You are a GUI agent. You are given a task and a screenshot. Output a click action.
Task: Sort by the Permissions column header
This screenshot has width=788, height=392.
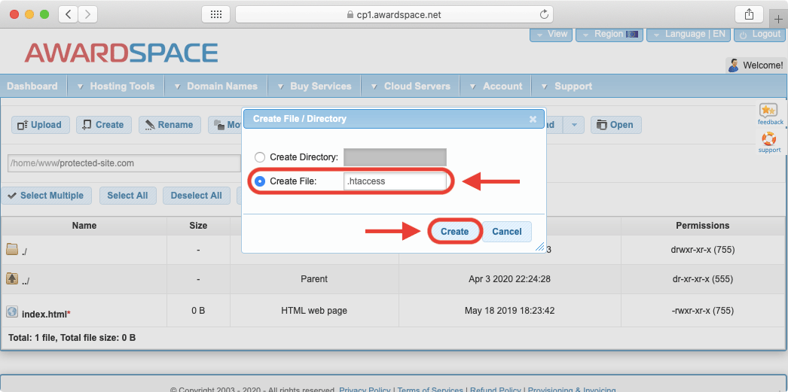click(x=703, y=226)
